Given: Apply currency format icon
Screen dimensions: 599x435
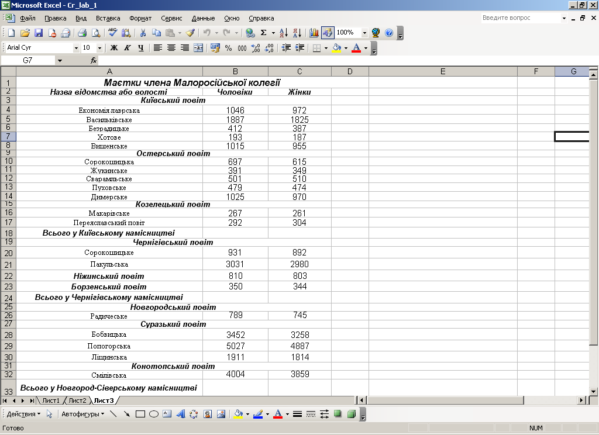Looking at the screenshot, I should click(x=215, y=48).
